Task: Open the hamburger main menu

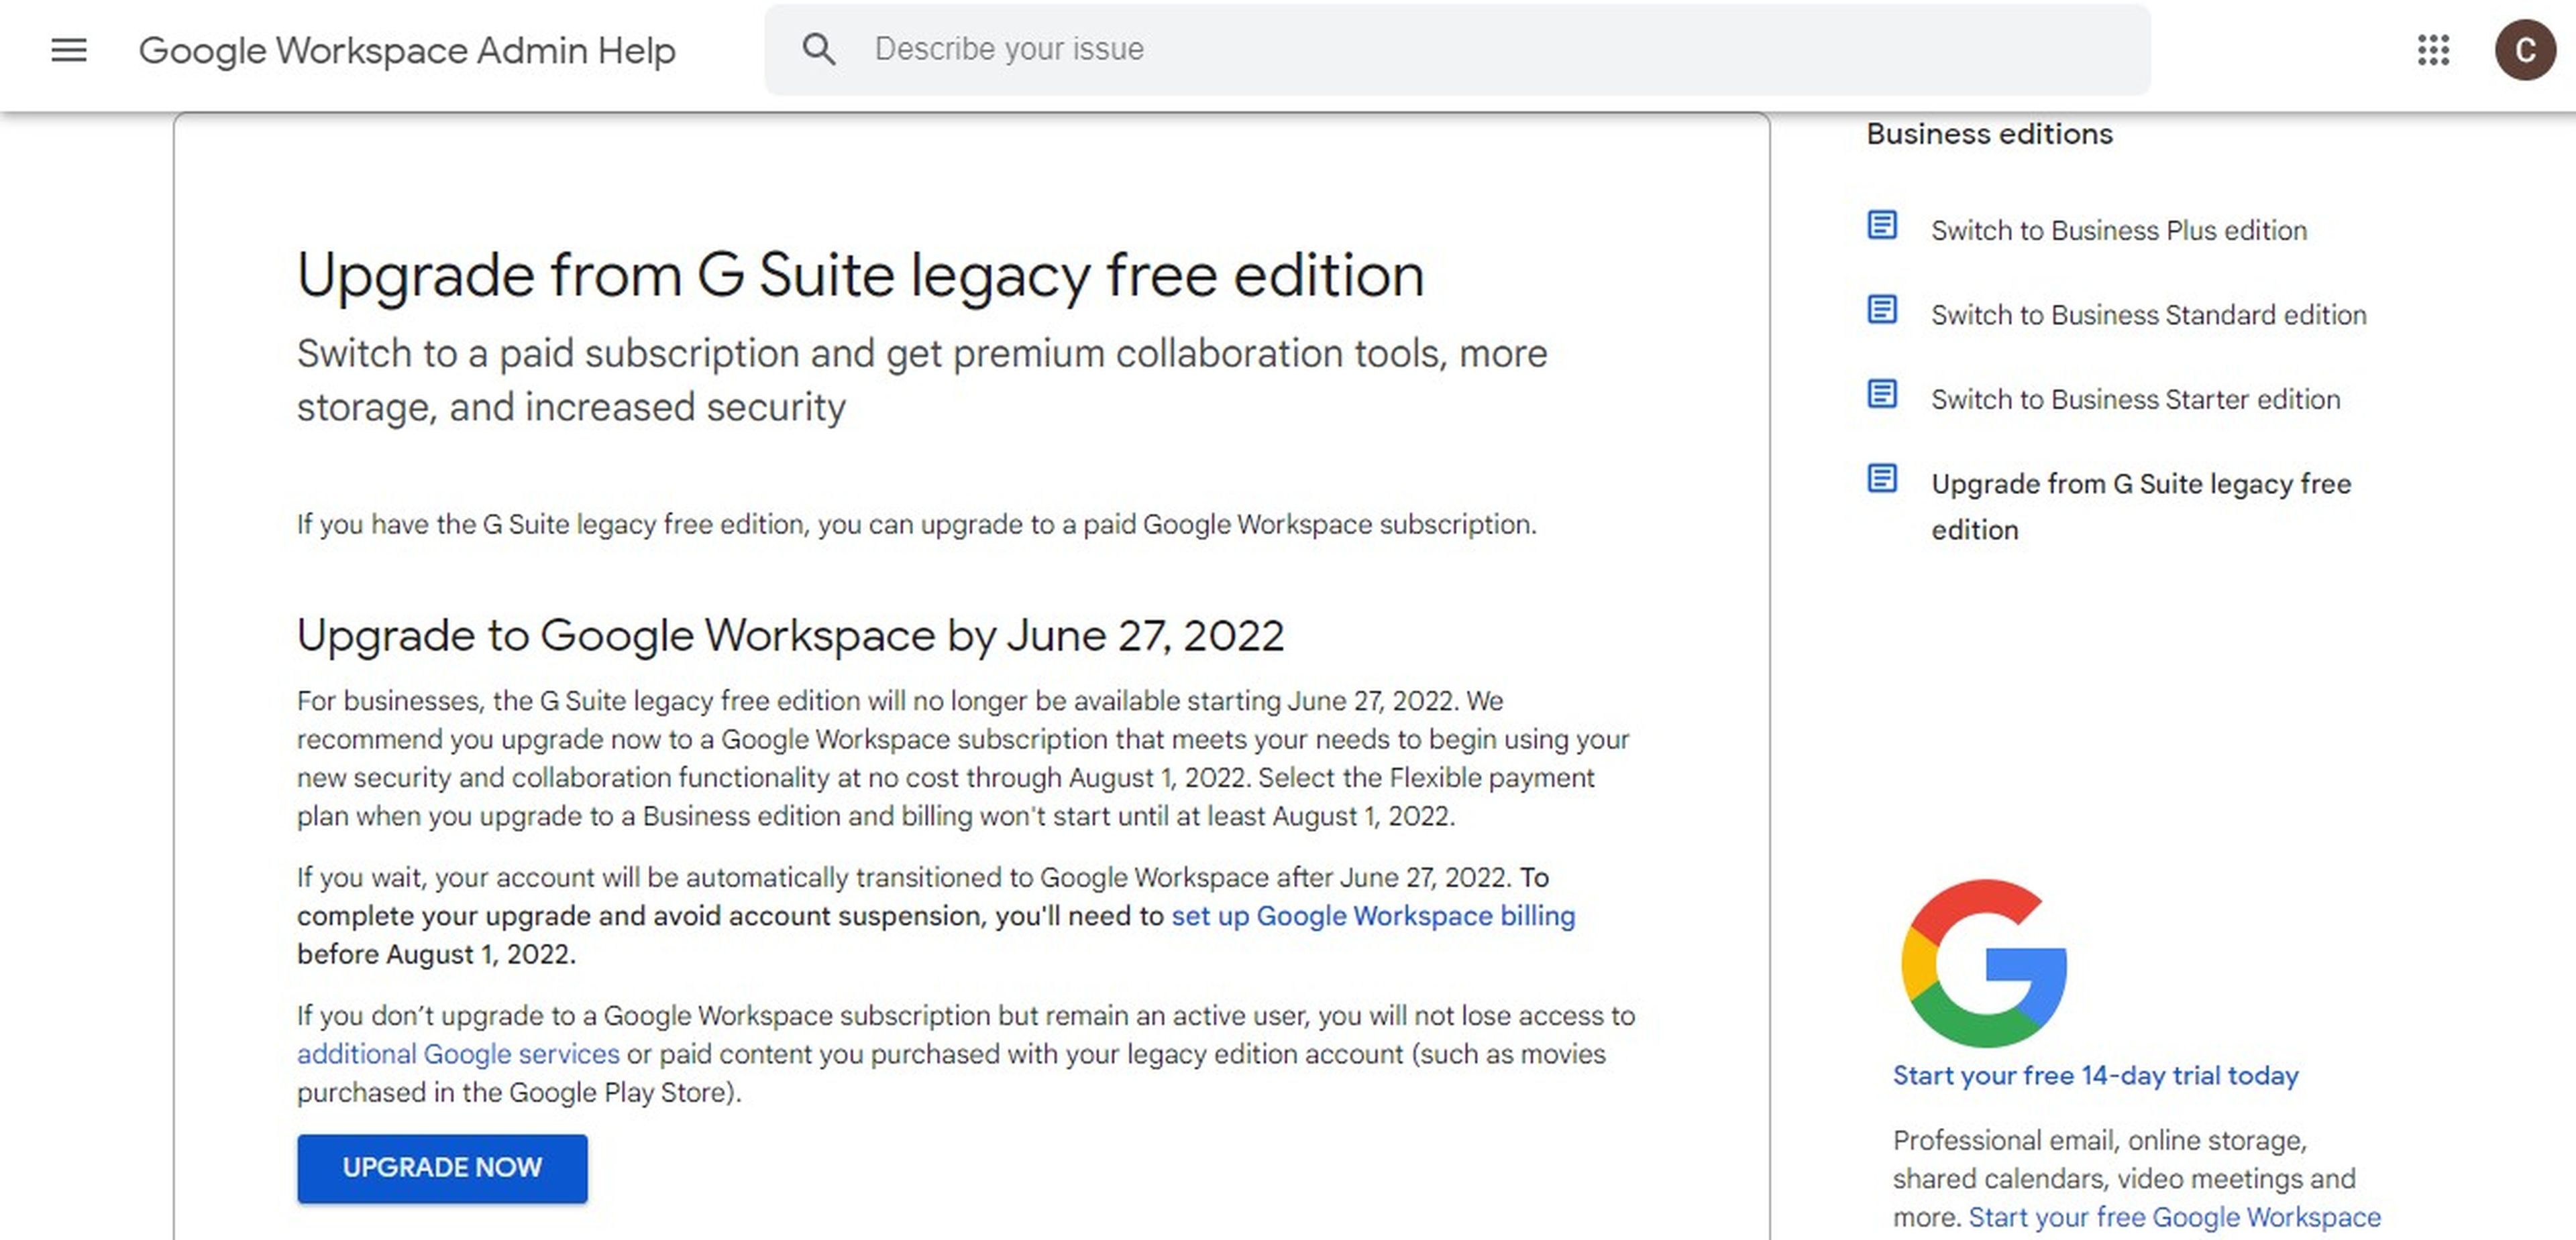Action: coord(69,50)
